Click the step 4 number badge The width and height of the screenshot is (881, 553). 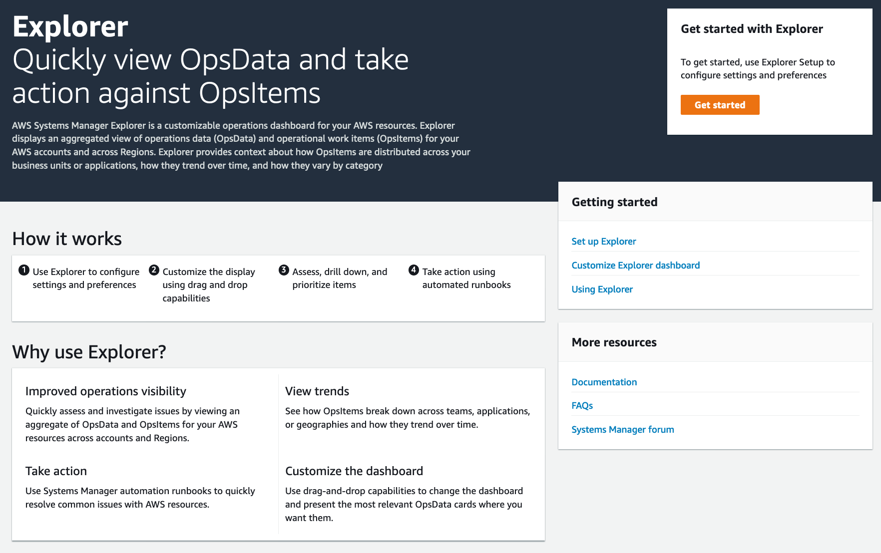pyautogui.click(x=414, y=271)
